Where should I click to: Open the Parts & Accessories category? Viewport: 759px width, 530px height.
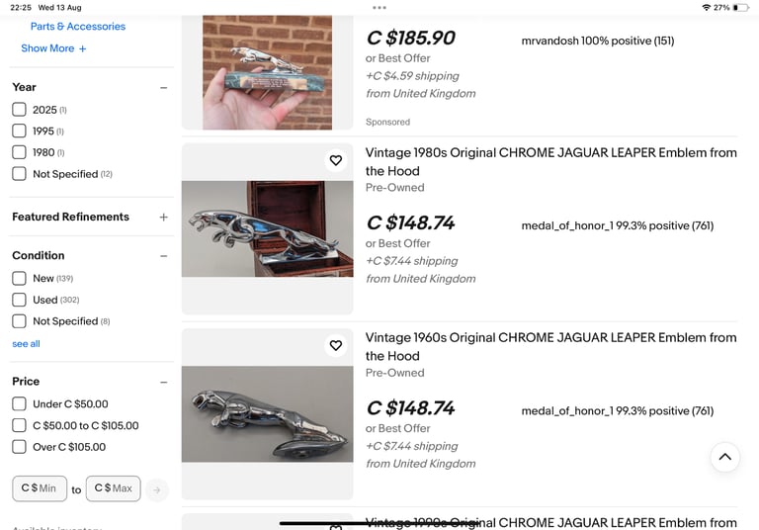pyautogui.click(x=78, y=26)
